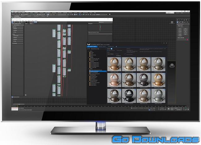201x145 pixels.
Task: Click the blue badge on first marble thumbnail
Action: [120, 58]
